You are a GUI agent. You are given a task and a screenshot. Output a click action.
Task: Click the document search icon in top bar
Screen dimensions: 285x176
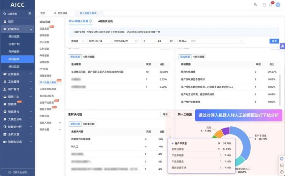[x=255, y=5]
